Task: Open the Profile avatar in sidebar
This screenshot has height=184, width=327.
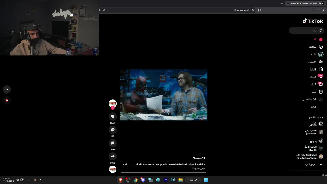Action: pos(321,99)
